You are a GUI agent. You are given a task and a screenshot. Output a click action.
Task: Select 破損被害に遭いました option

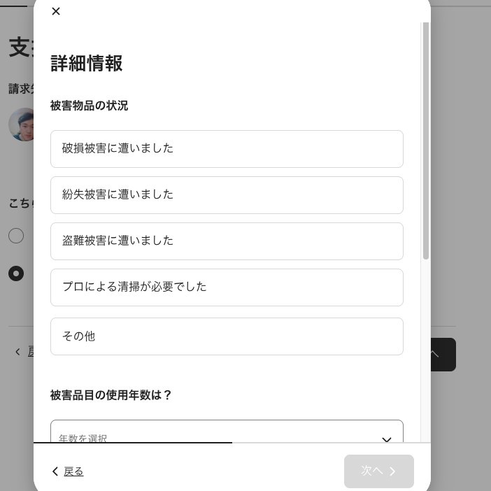(227, 149)
